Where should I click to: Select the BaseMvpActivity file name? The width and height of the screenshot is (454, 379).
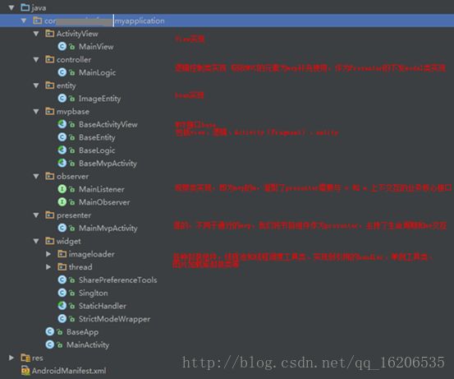coord(108,164)
